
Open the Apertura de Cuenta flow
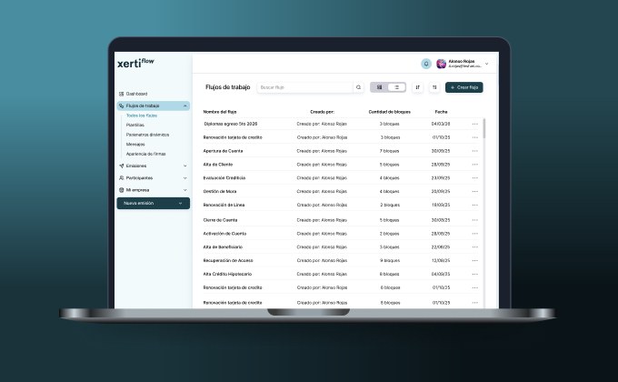(223, 151)
